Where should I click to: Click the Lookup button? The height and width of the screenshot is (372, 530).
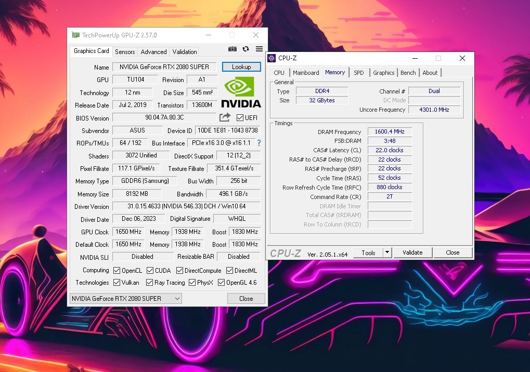click(x=241, y=67)
